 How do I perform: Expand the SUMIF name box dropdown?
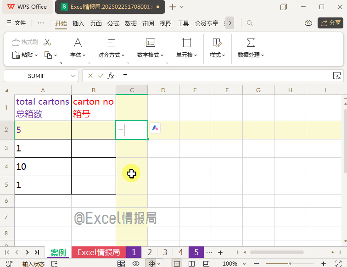point(73,76)
